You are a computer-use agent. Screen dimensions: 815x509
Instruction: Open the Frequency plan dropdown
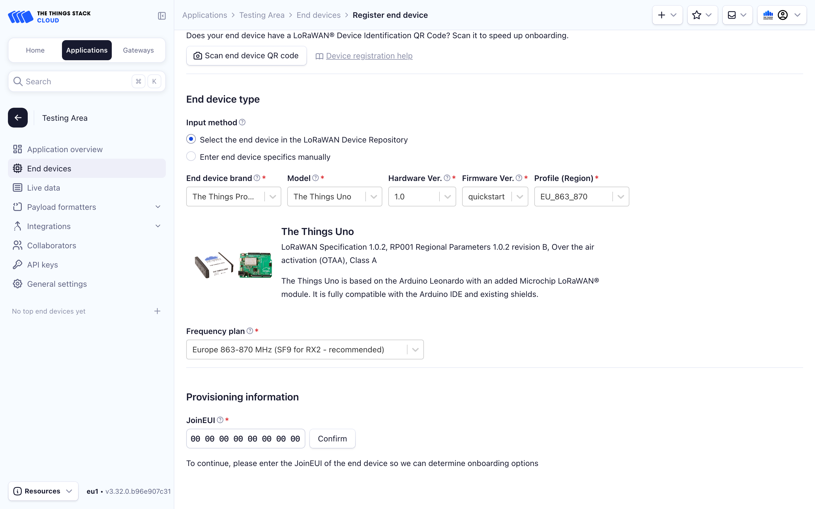pos(304,350)
